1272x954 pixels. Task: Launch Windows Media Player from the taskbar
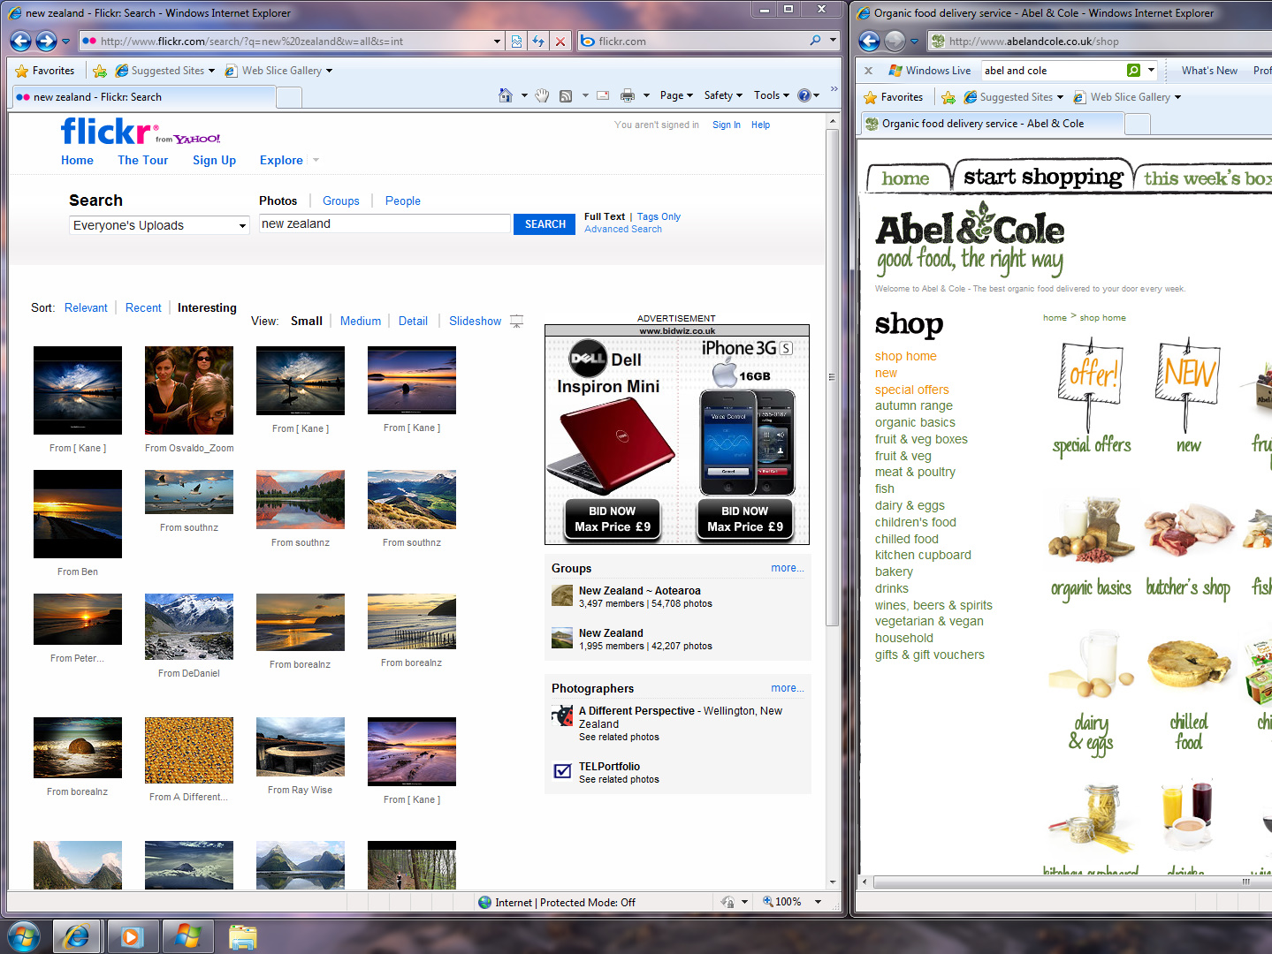coord(133,935)
